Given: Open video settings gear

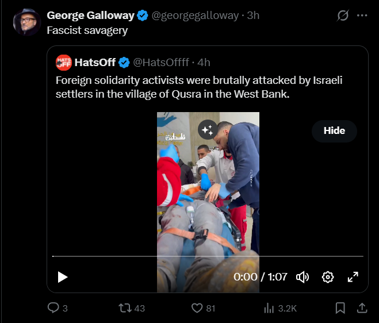Looking at the screenshot, I should pyautogui.click(x=328, y=277).
